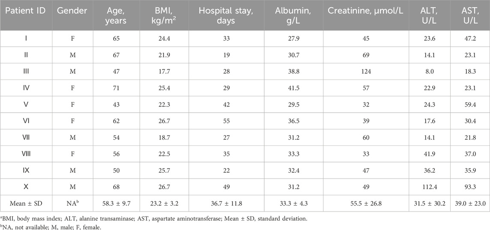Select patient III row label
This screenshot has height=230, width=490.
click(x=26, y=72)
